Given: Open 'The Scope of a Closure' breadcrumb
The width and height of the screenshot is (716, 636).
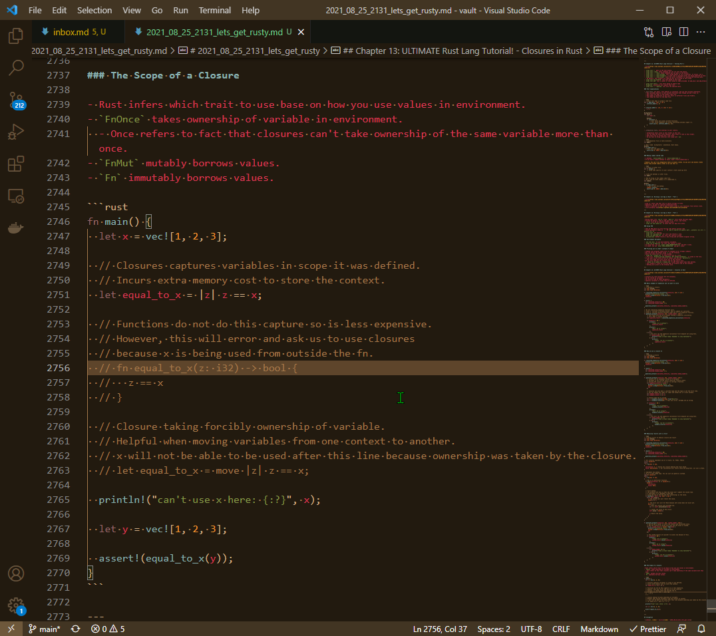Looking at the screenshot, I should tap(653, 51).
